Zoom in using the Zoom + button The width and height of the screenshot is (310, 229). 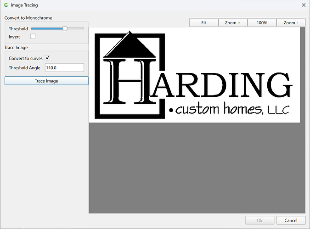coord(233,23)
